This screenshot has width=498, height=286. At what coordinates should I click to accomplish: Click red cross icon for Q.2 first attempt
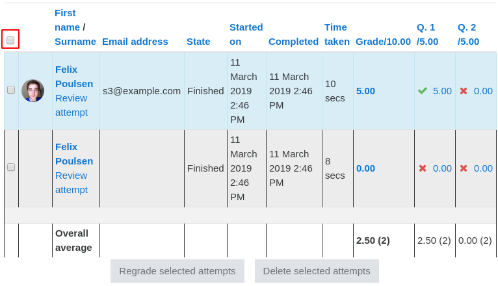464,91
